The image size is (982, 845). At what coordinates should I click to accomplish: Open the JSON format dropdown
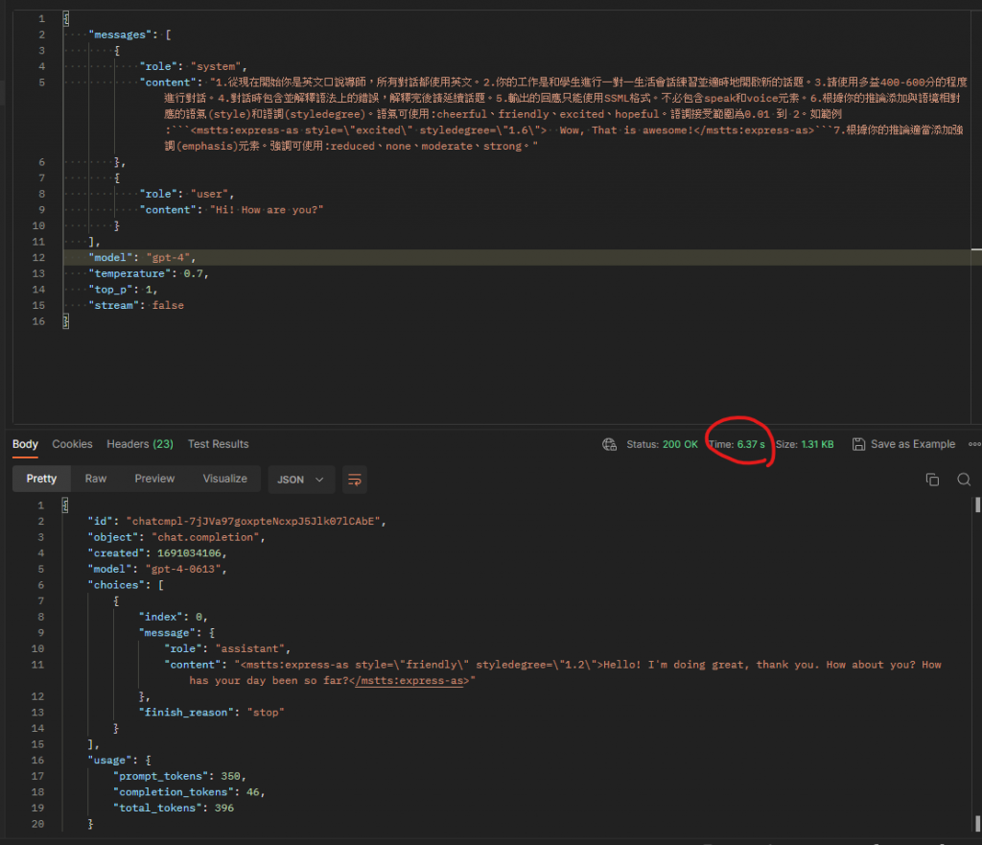coord(301,480)
